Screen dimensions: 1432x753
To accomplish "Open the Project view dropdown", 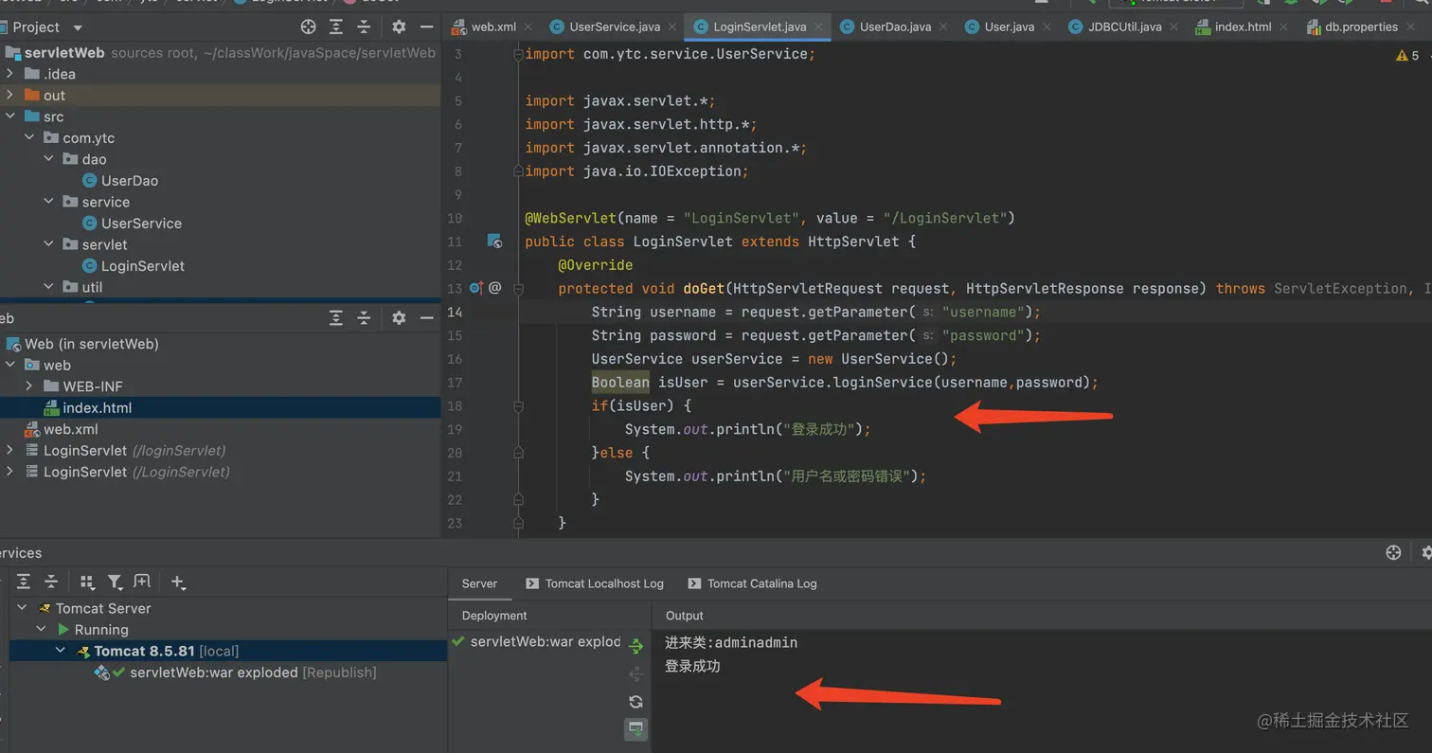I will [x=78, y=27].
